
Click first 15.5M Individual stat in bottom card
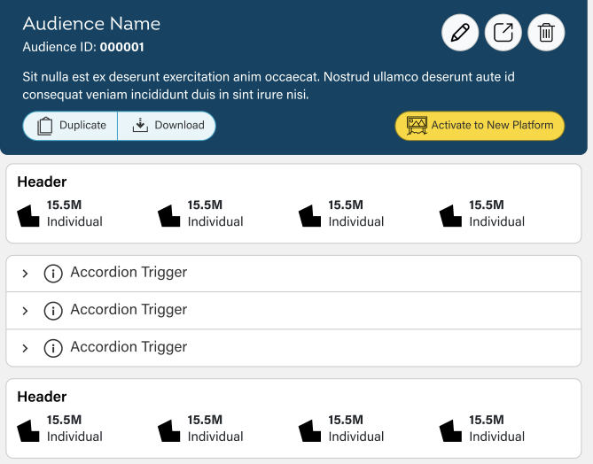point(74,429)
